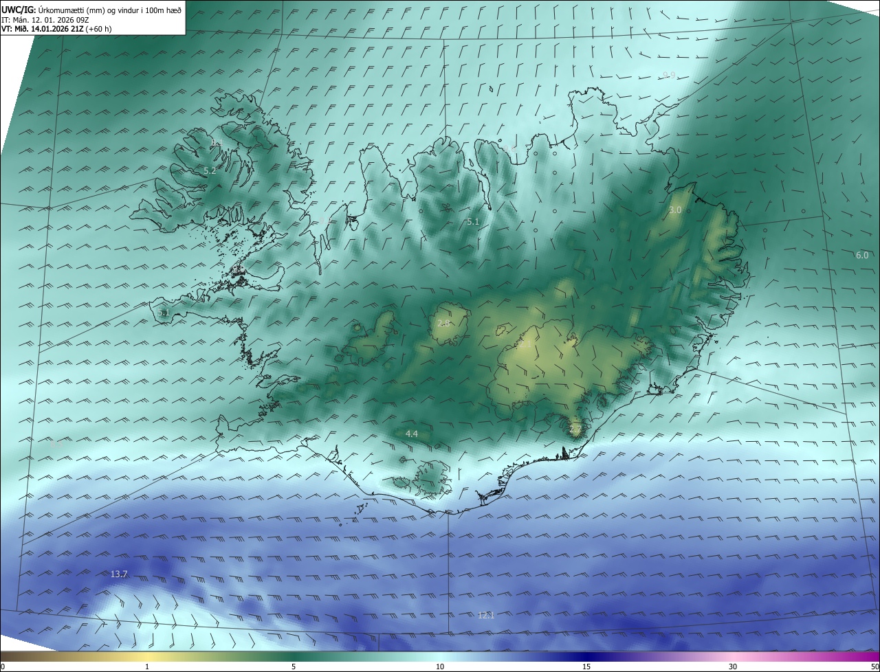Click the 2.8 value on the central glacier
The height and width of the screenshot is (672, 880).
coord(443,323)
